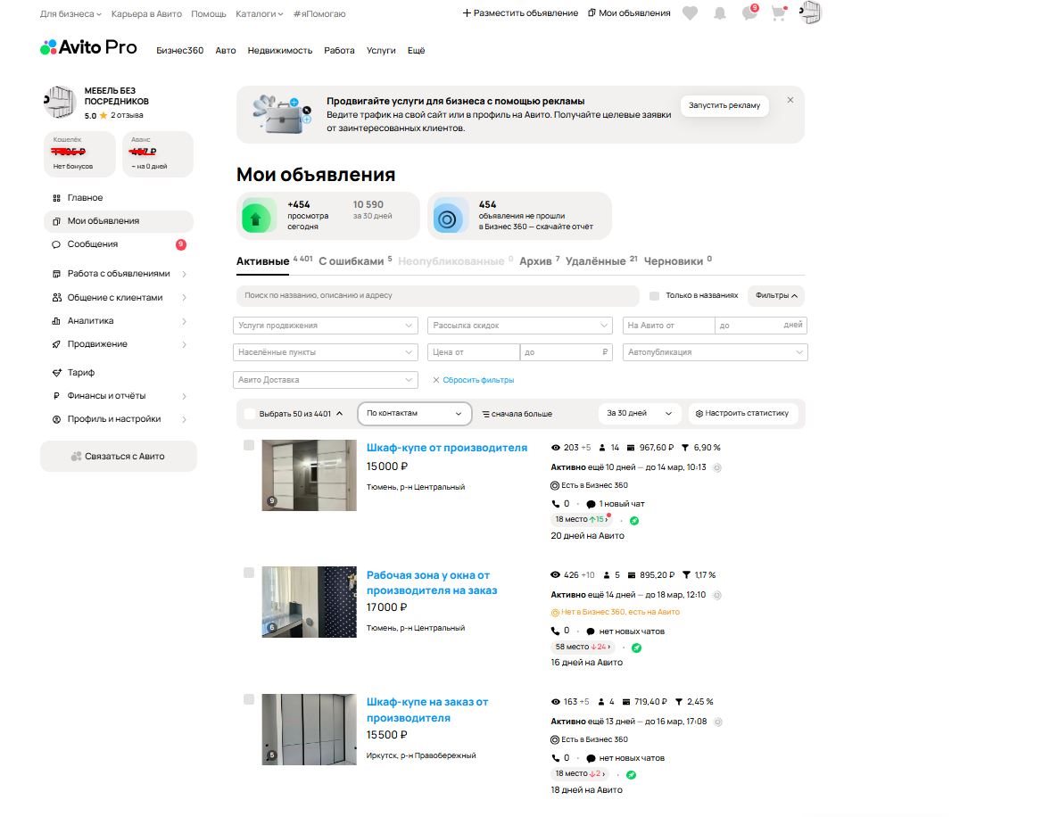Open the shopping cart icon
This screenshot has height=817, width=1059.
(x=779, y=12)
